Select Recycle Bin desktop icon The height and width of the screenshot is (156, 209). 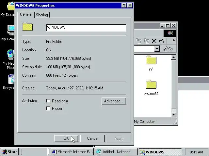pyautogui.click(x=9, y=82)
